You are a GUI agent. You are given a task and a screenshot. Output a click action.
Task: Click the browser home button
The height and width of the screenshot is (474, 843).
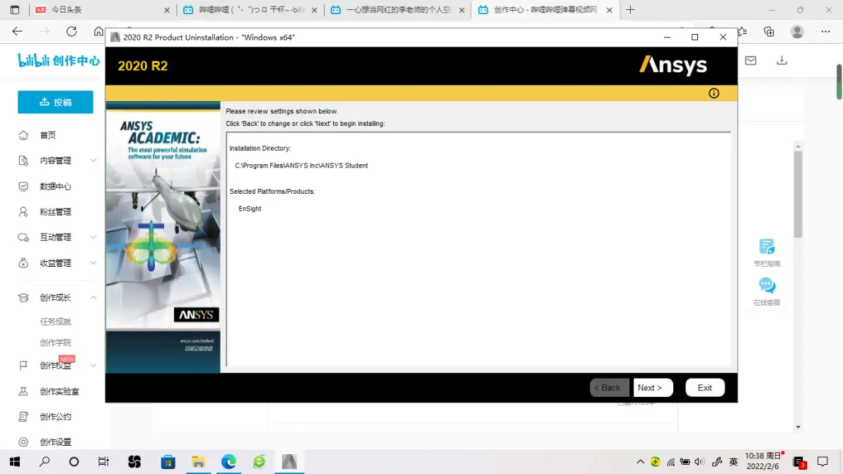98,31
